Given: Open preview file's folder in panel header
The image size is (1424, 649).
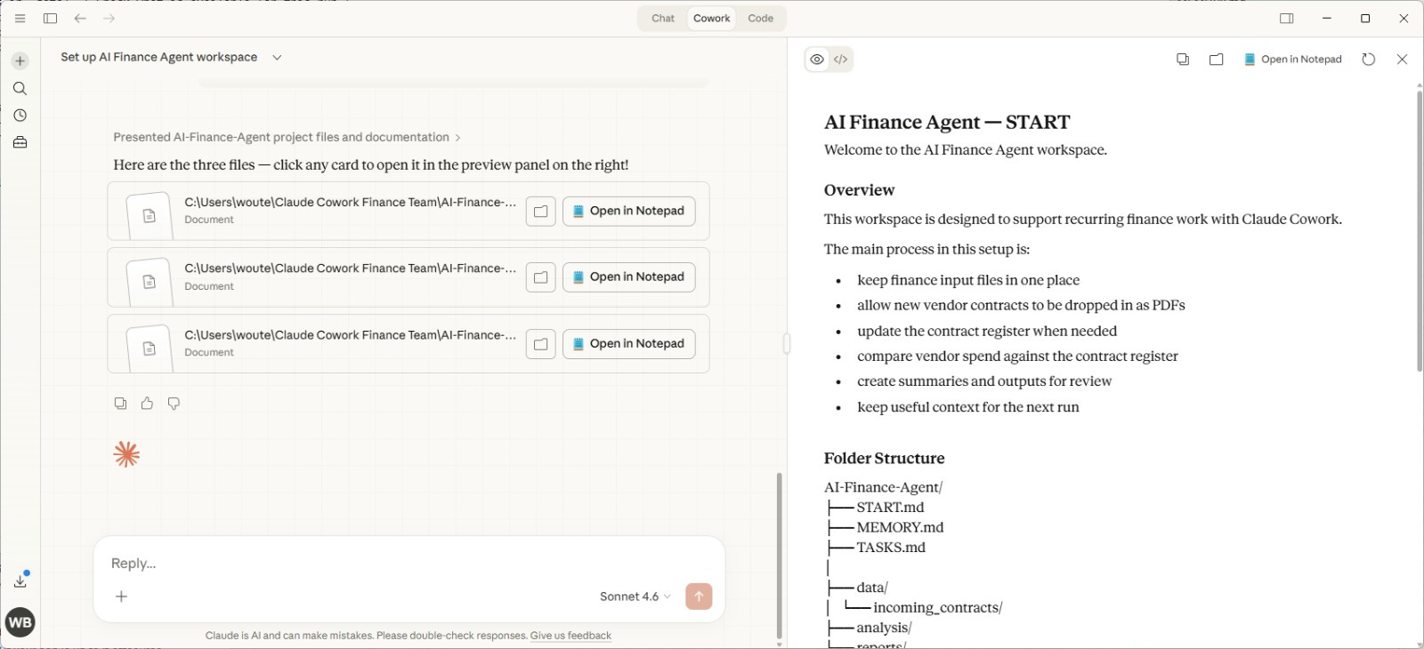Looking at the screenshot, I should pyautogui.click(x=1217, y=60).
